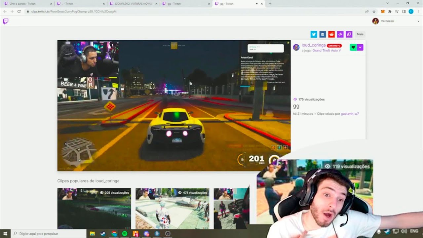This screenshot has height=238, width=423.
Task: Close the 'Ohh o darkkk - Twitch' tab
Action: [51, 4]
